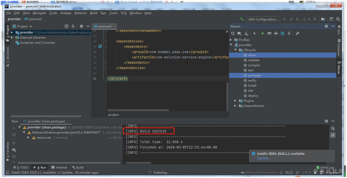The image size is (347, 178).
Task: Click the green Build Project hammer icon
Action: coord(242,19)
